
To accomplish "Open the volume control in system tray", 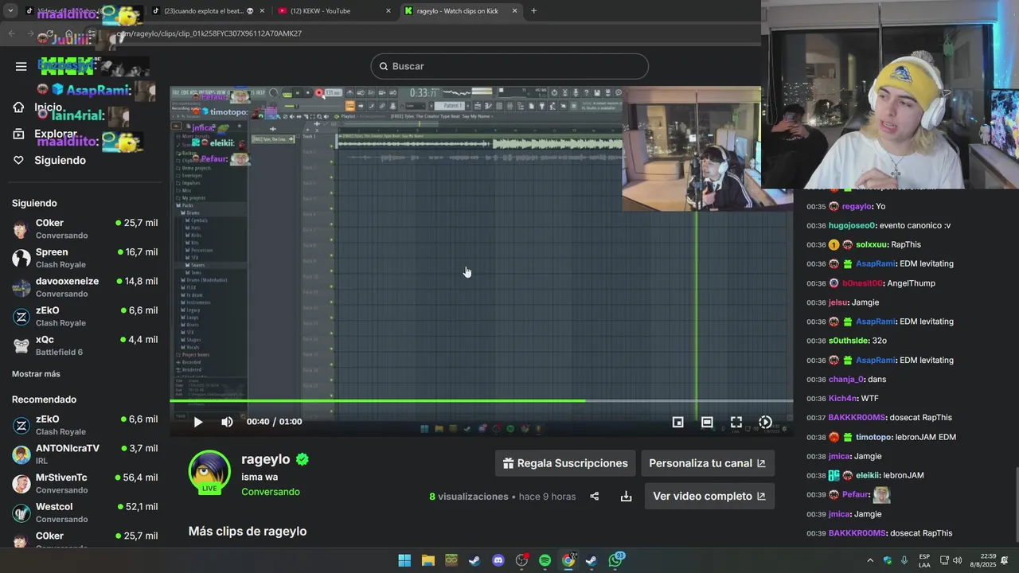I will click(x=957, y=560).
